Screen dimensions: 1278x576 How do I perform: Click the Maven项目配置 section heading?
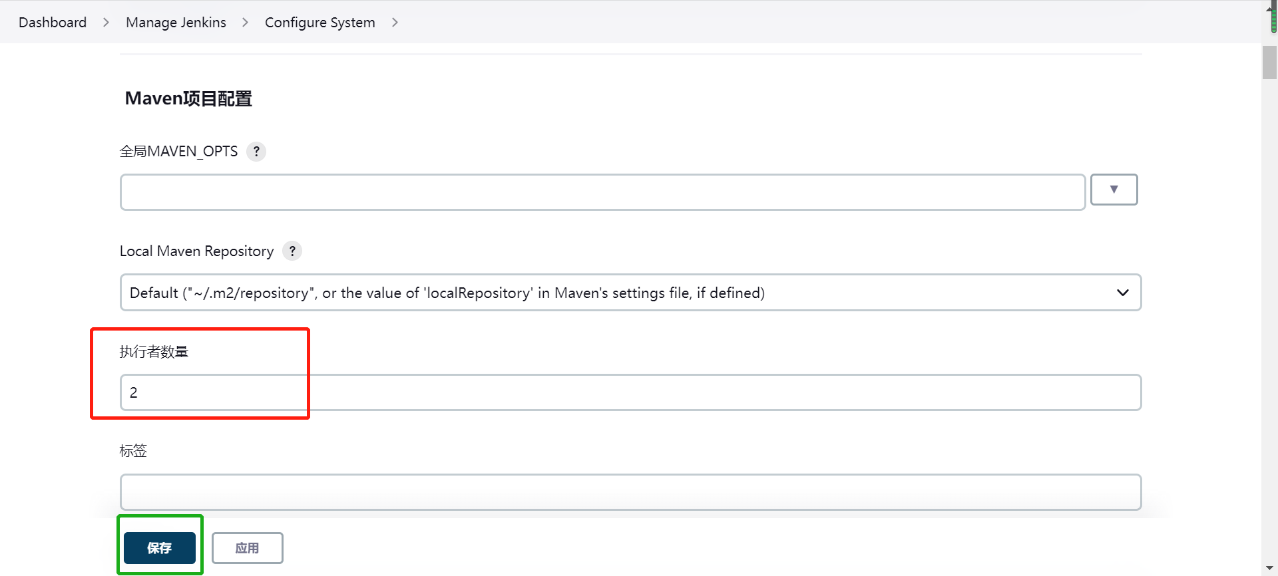coord(188,99)
